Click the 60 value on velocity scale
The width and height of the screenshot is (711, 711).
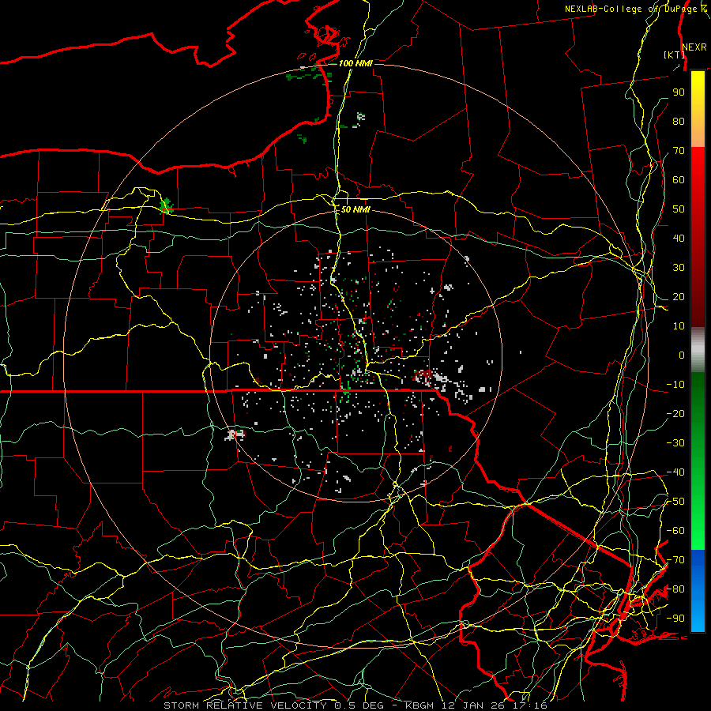pyautogui.click(x=679, y=179)
